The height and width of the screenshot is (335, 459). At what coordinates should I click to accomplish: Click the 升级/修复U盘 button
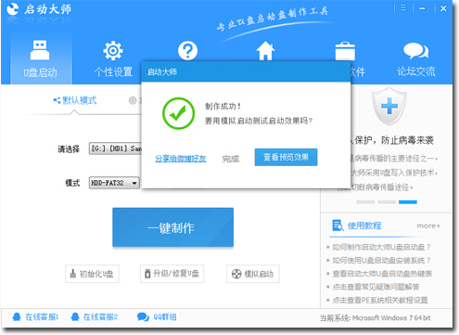tap(172, 274)
